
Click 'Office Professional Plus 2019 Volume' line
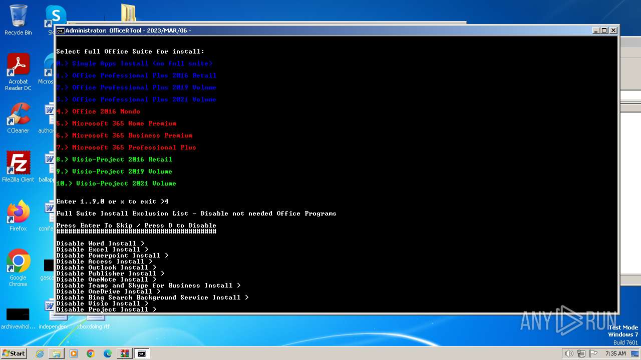[x=136, y=87]
